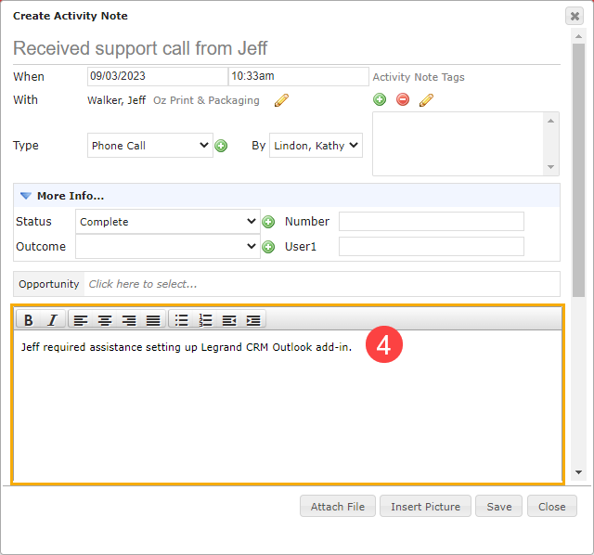Screen dimensions: 594x555
Task: Increase indent of note text
Action: point(253,320)
